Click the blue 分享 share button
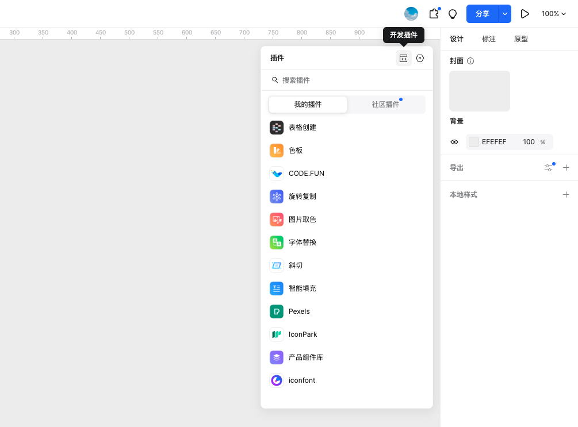The image size is (578, 427). (x=482, y=14)
